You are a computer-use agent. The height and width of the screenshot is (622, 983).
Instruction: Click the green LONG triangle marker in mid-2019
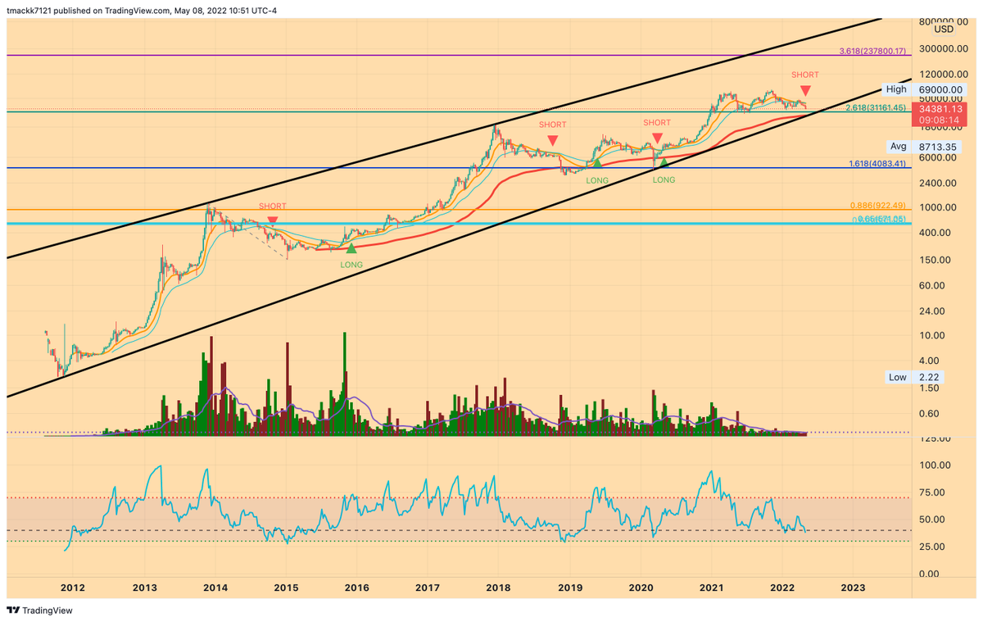pyautogui.click(x=598, y=163)
